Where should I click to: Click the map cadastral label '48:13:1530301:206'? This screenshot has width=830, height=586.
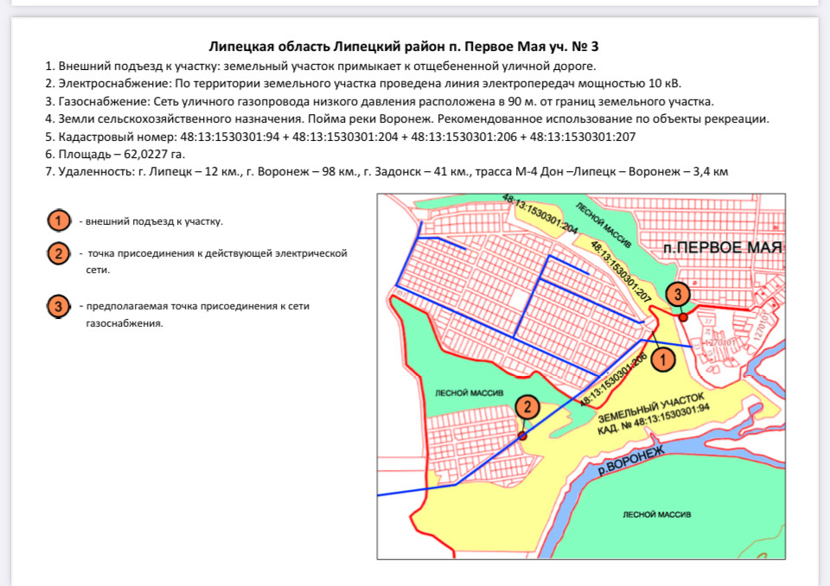point(614,380)
